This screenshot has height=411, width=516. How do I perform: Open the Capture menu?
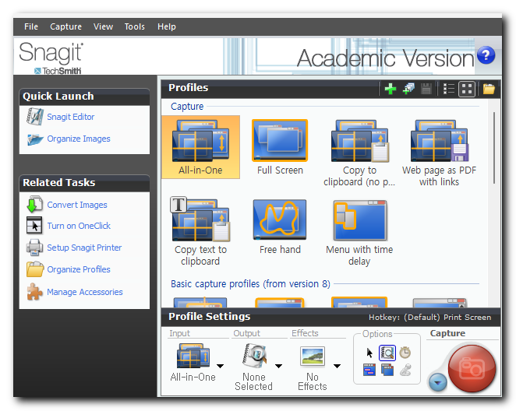point(65,26)
